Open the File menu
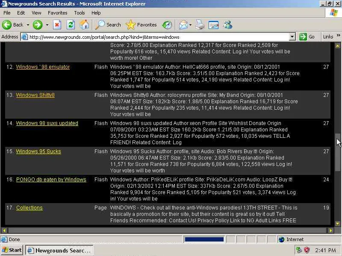 click(7, 13)
